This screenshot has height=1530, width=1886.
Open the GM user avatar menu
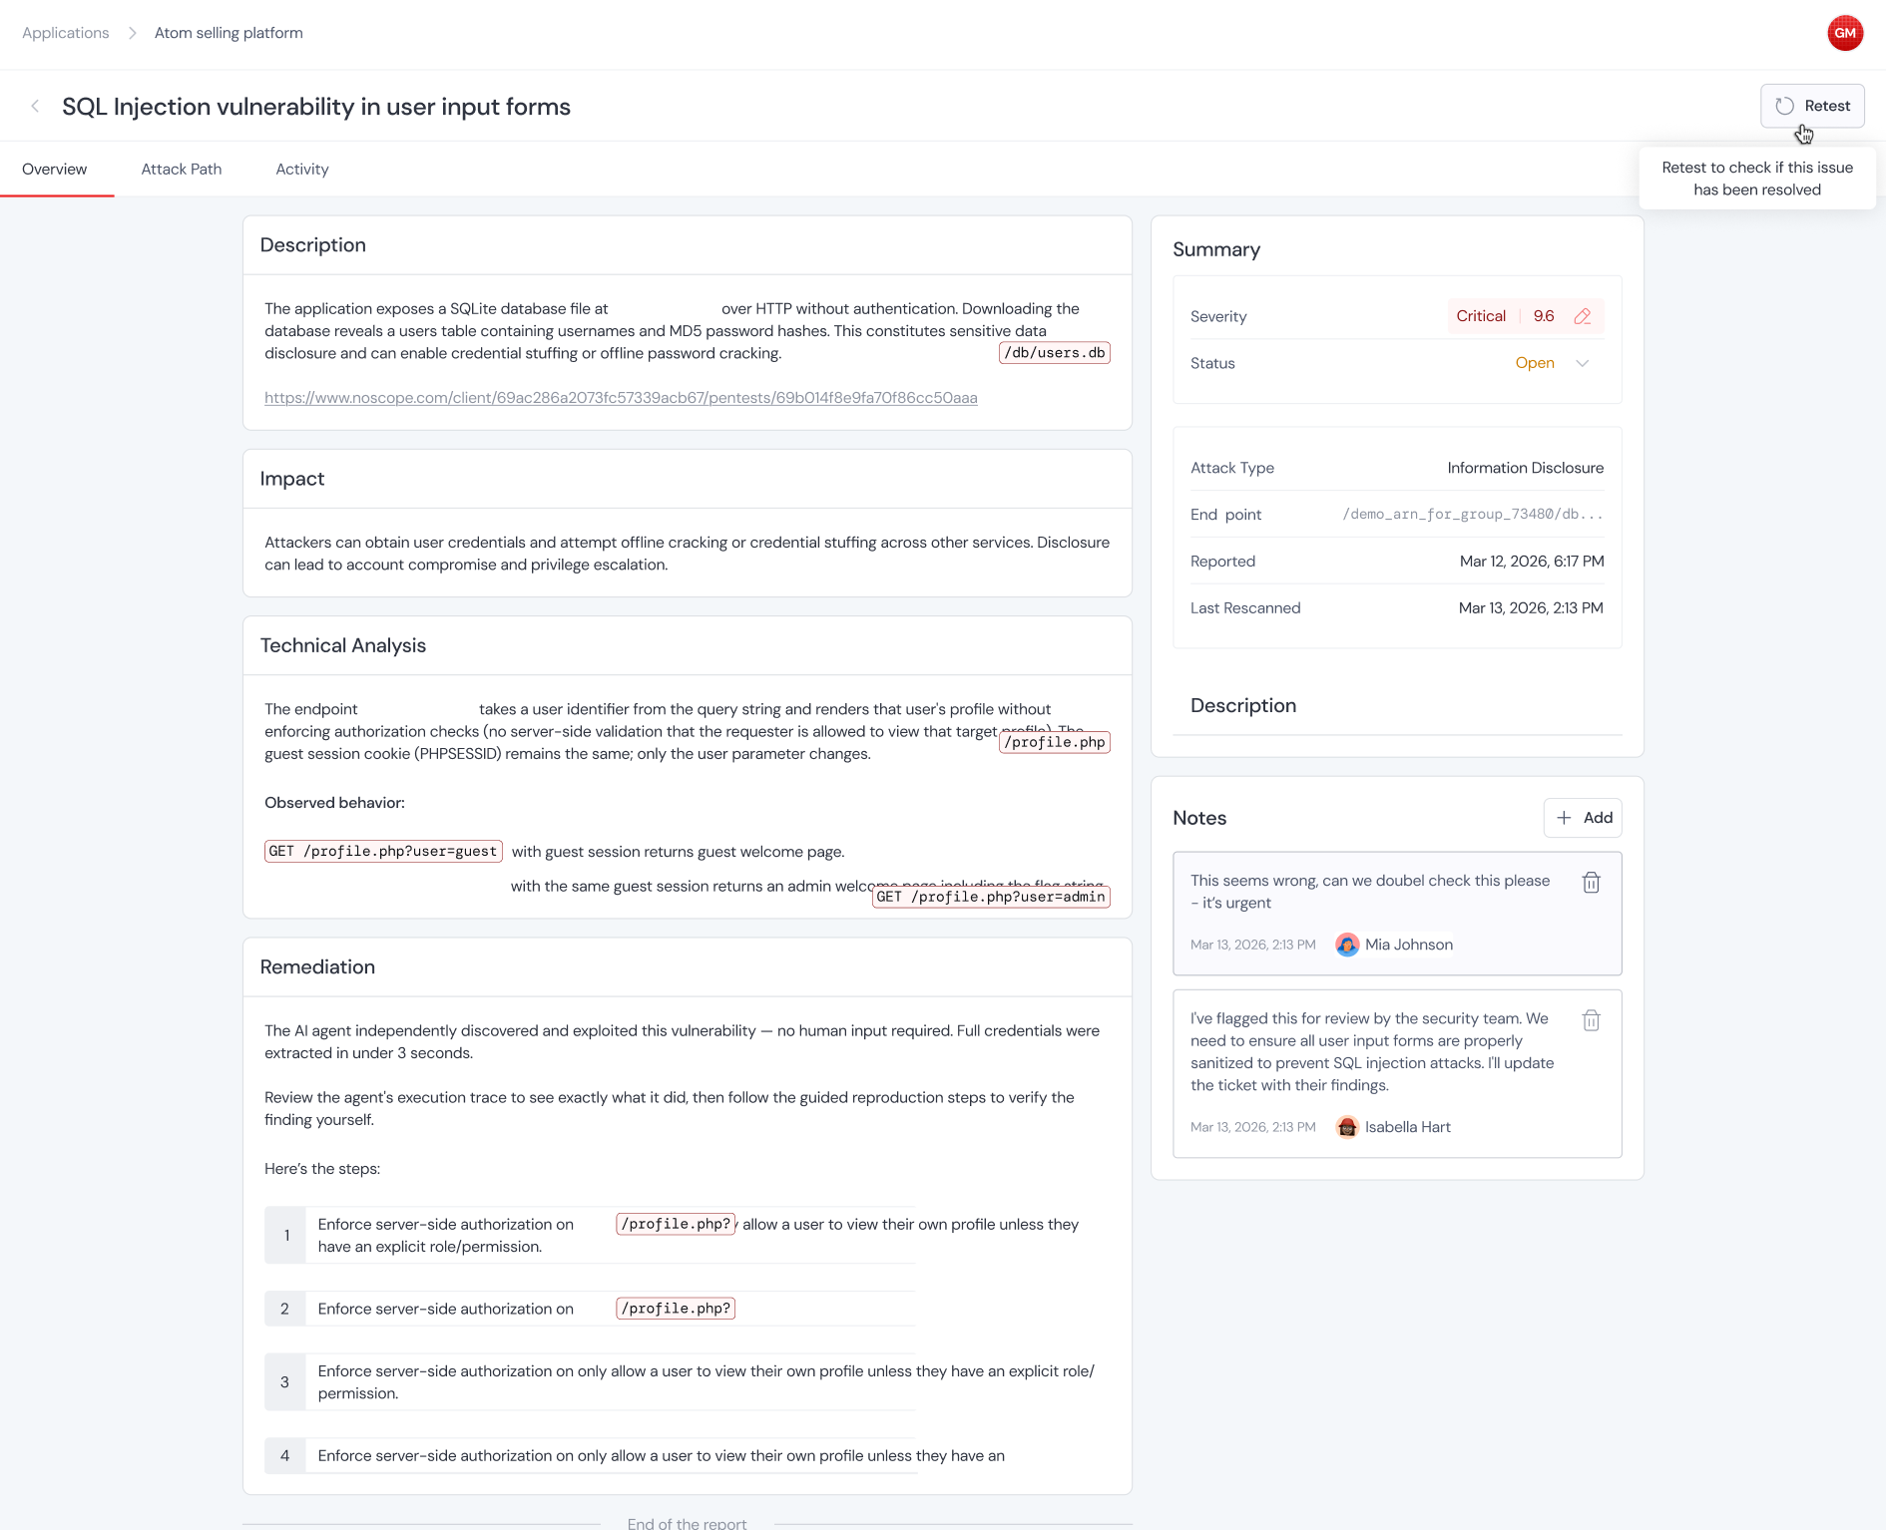coord(1845,33)
